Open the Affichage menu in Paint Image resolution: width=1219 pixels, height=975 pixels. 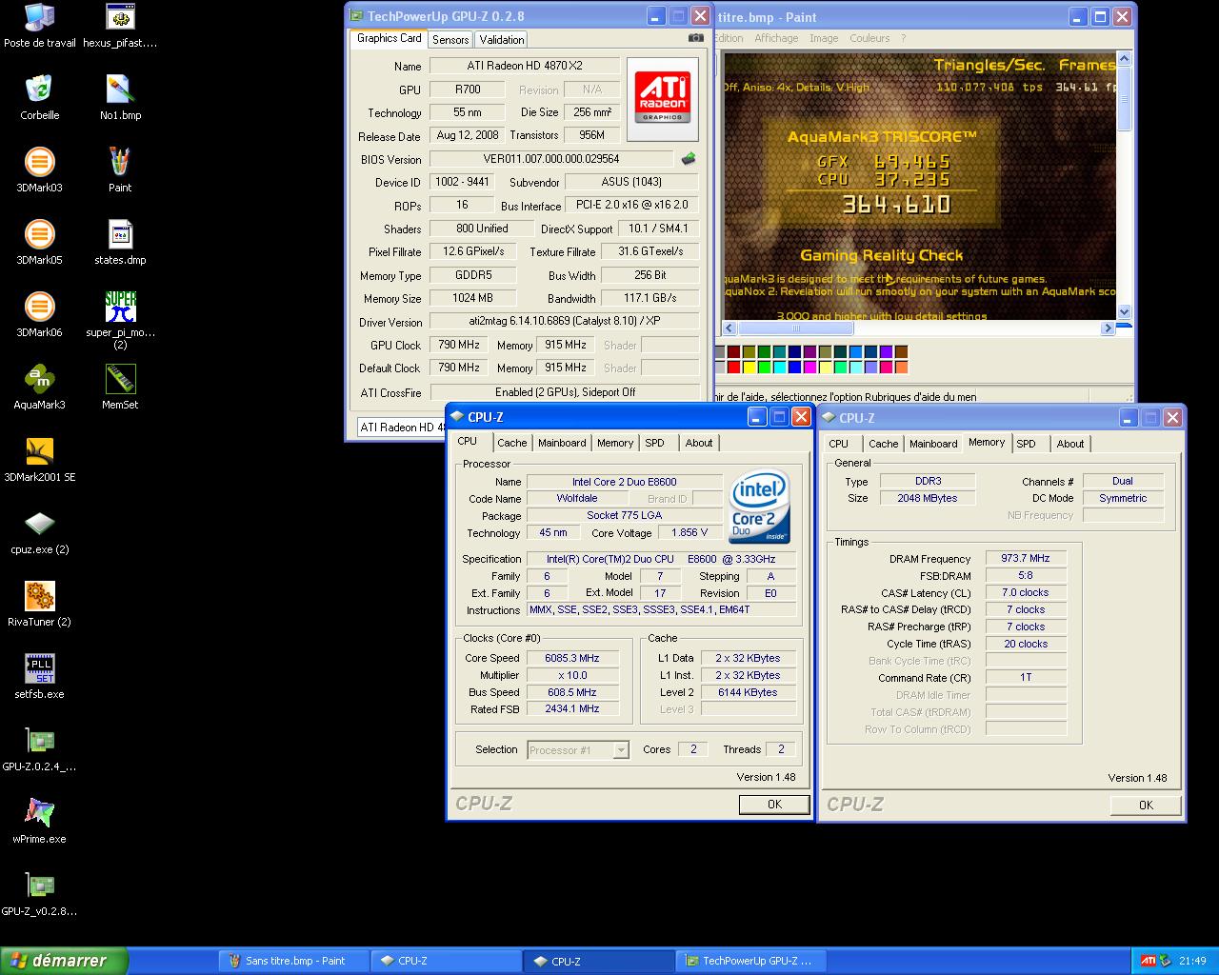click(x=776, y=38)
